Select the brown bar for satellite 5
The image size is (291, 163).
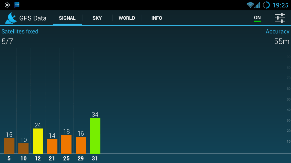coord(9,146)
